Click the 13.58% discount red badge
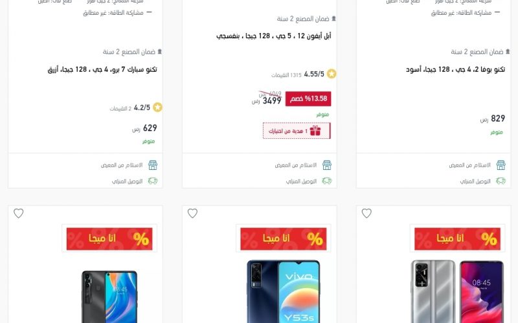This screenshot has width=518, height=323. [x=308, y=99]
